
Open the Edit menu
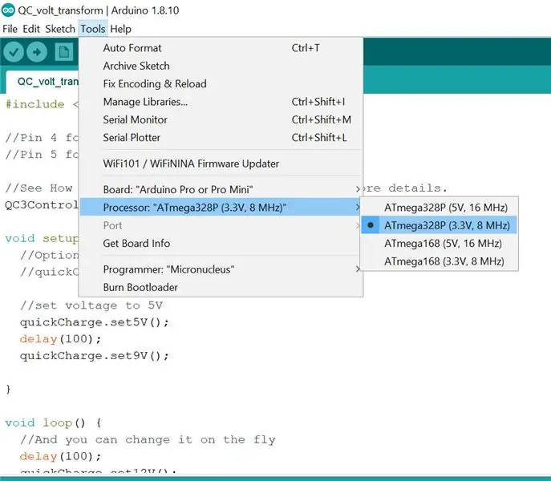pos(31,29)
